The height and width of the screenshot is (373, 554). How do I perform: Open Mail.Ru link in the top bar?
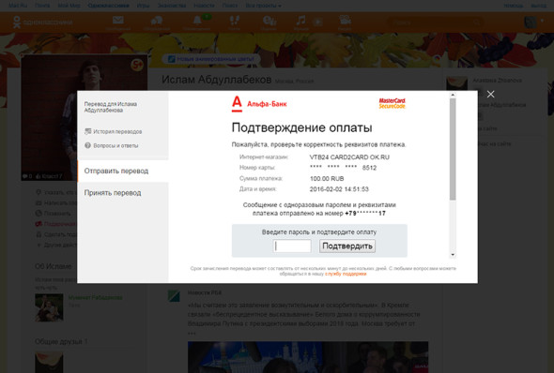[x=18, y=6]
